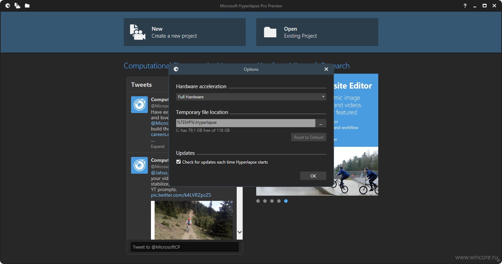Click the new project icon in title bar
This screenshot has width=502, height=264.
pos(17,6)
